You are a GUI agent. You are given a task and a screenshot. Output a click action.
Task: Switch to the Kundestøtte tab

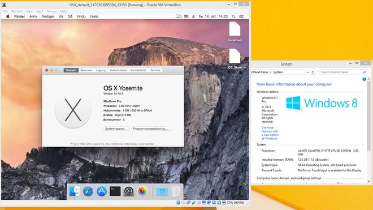(138, 70)
